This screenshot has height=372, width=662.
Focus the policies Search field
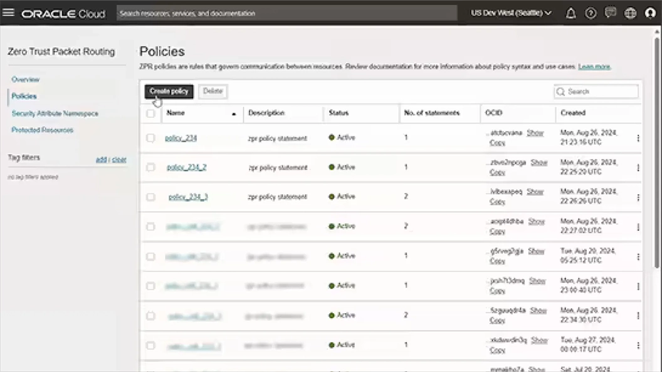[596, 91]
